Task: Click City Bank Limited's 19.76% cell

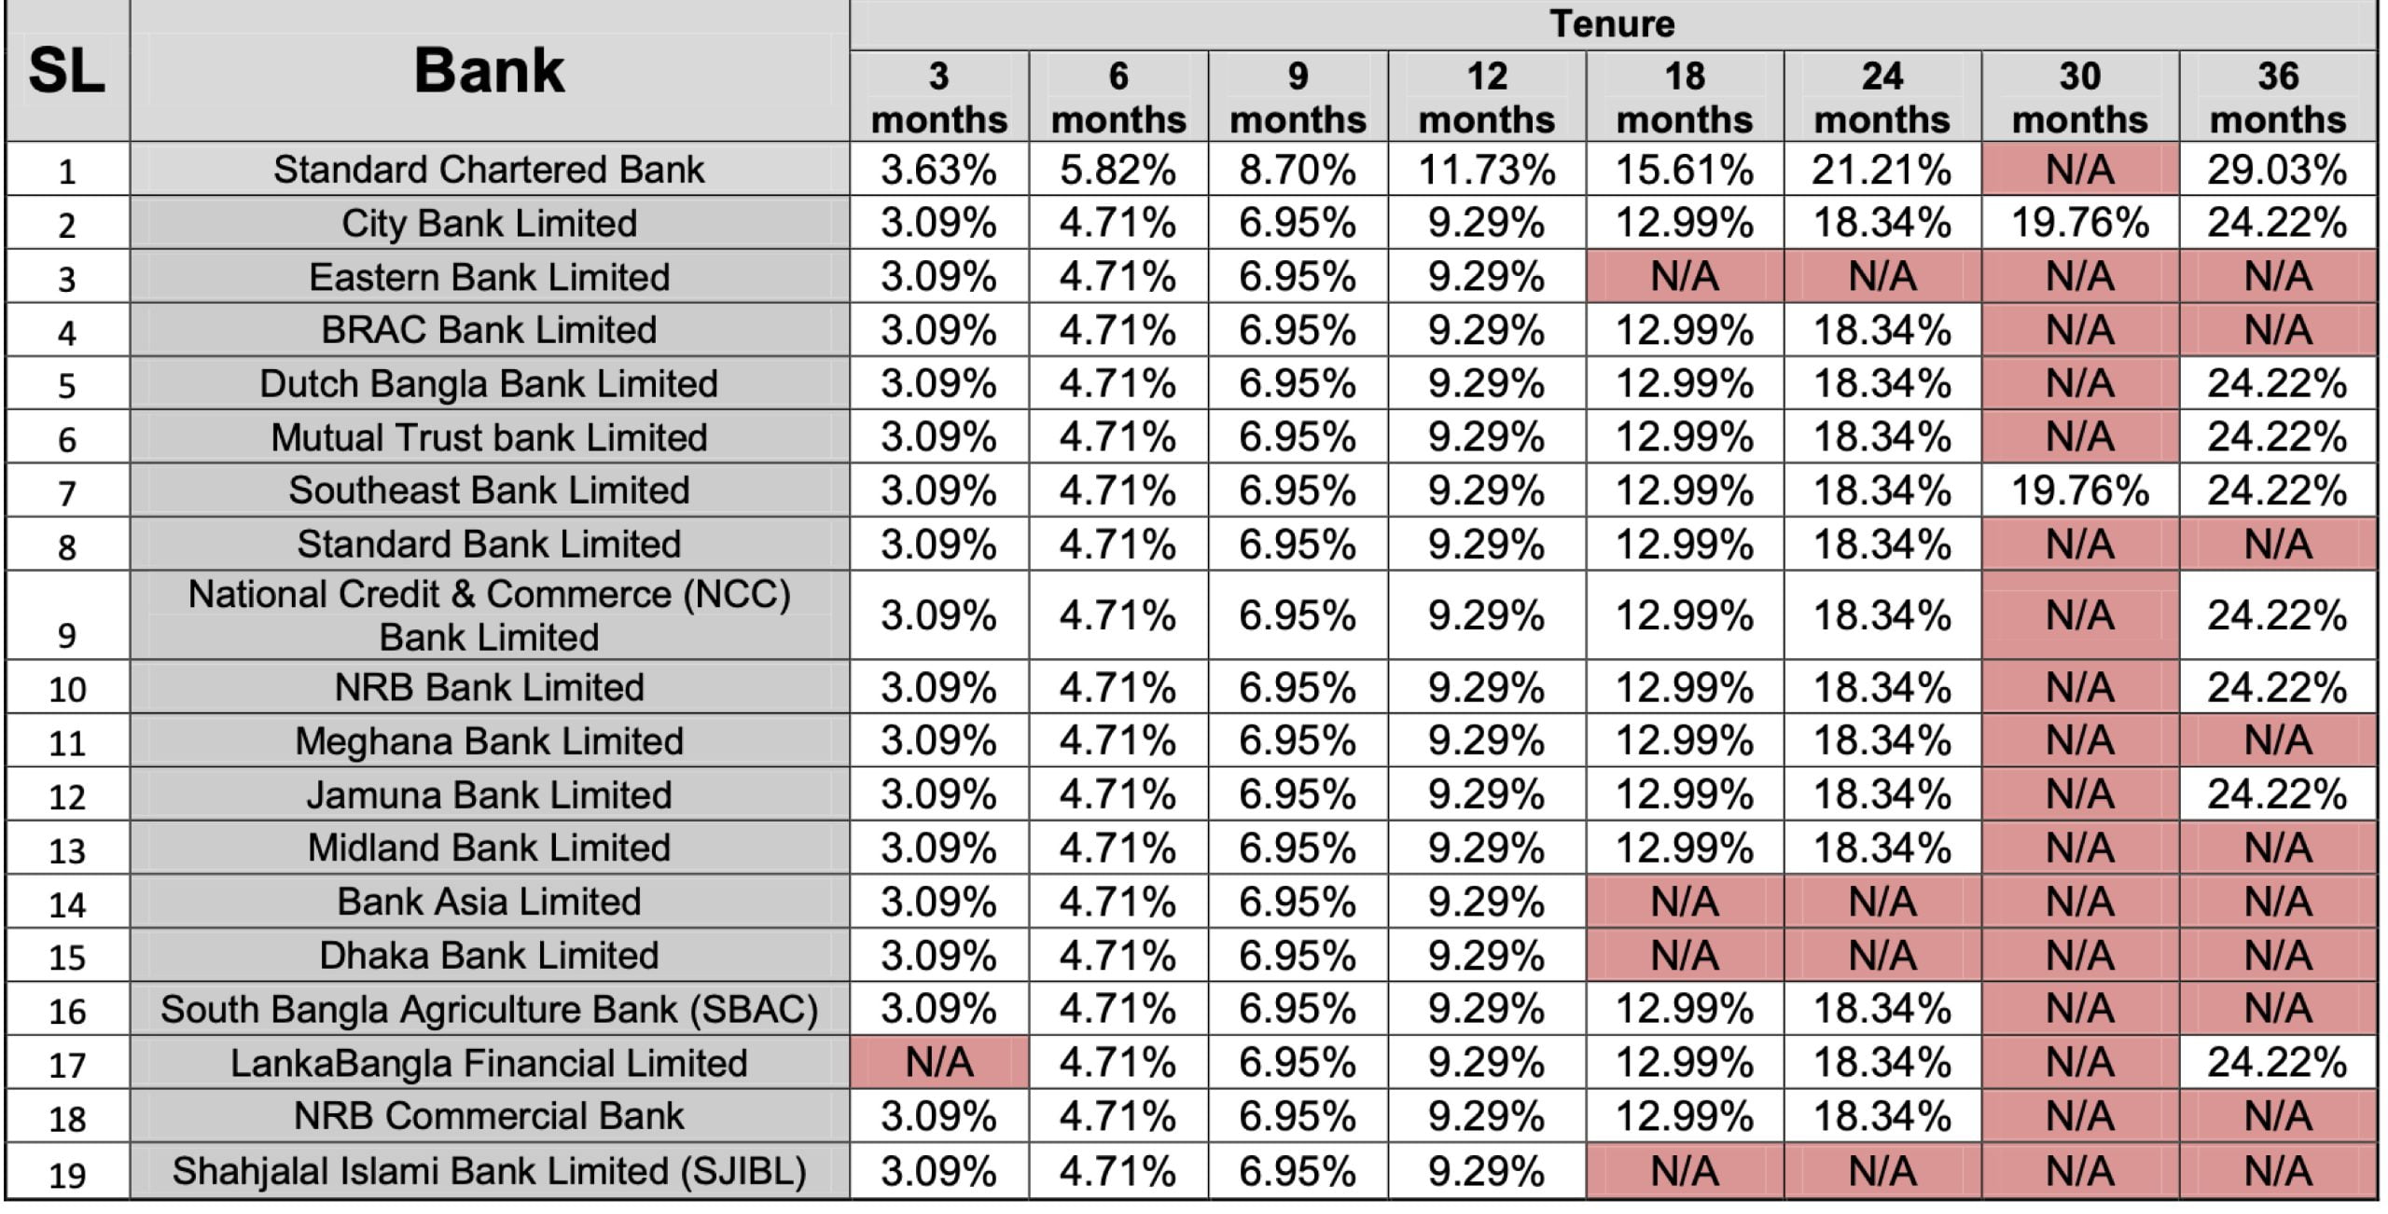Action: click(2079, 223)
